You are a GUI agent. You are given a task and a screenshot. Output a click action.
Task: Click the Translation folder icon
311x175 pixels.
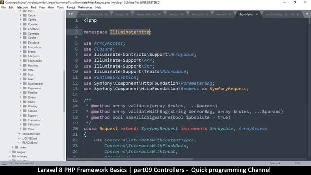click(25, 120)
